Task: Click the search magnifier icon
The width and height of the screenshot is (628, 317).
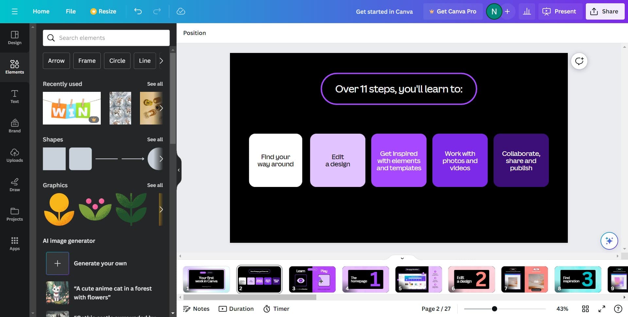Action: [51, 38]
